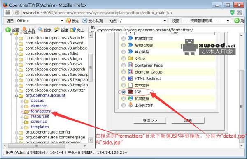Click the green 返回 back icon
247x159 pixels.
point(8,30)
